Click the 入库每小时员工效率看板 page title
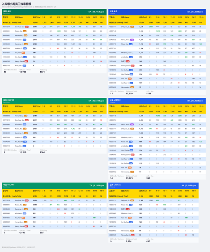 pyautogui.click(x=16, y=4)
